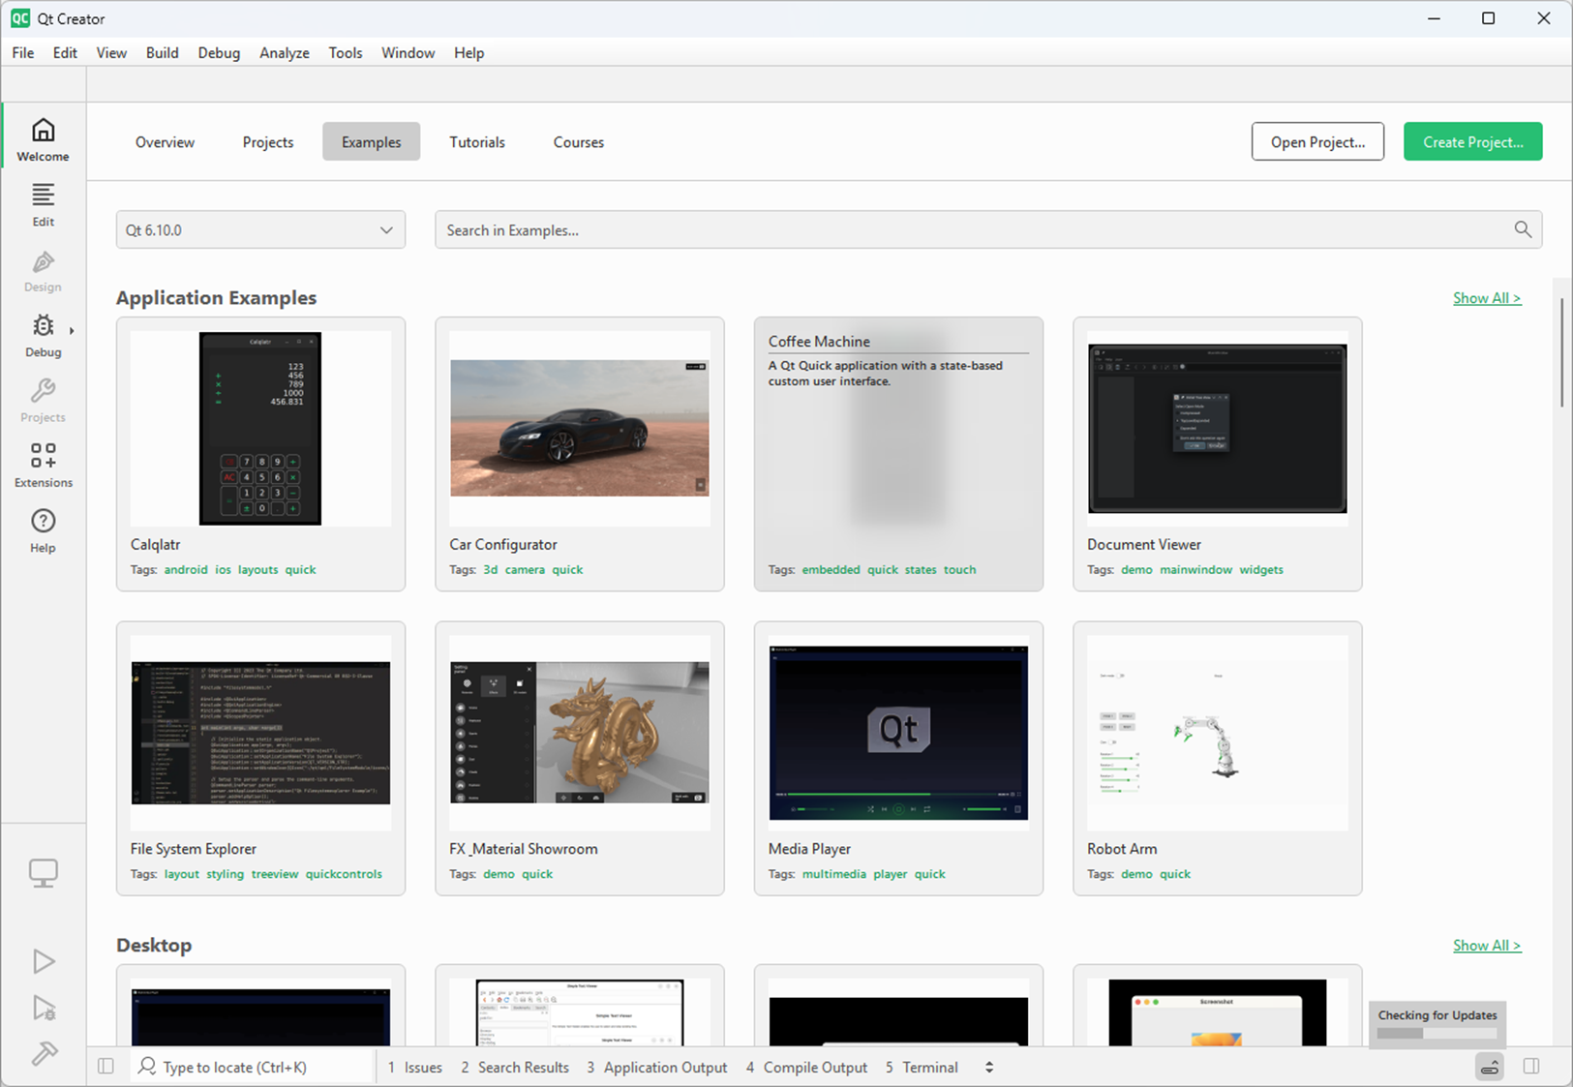Open the Edit menu

pos(65,53)
